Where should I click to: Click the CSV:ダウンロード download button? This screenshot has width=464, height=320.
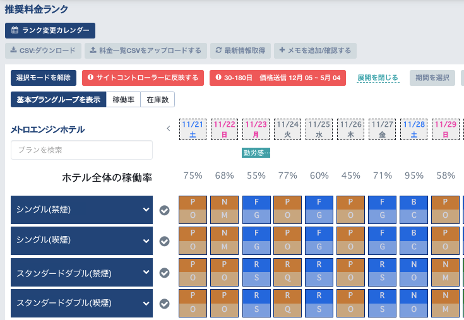[x=43, y=50]
